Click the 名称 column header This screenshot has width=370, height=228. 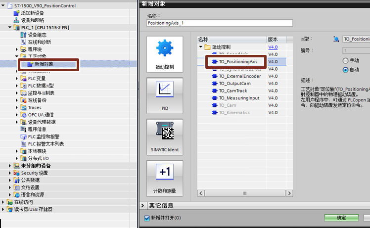(232, 40)
